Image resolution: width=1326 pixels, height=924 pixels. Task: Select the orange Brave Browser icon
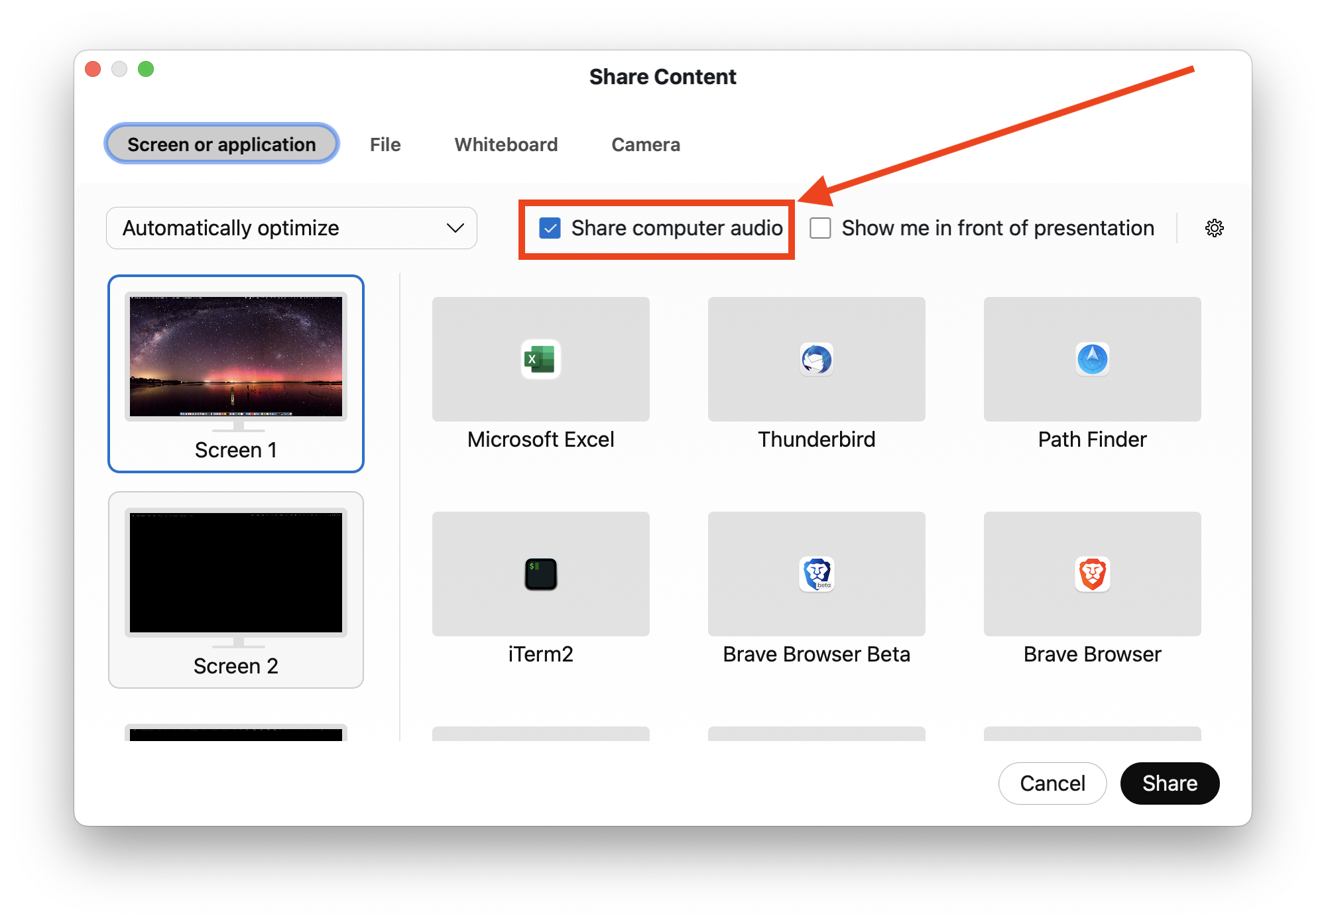coord(1092,574)
